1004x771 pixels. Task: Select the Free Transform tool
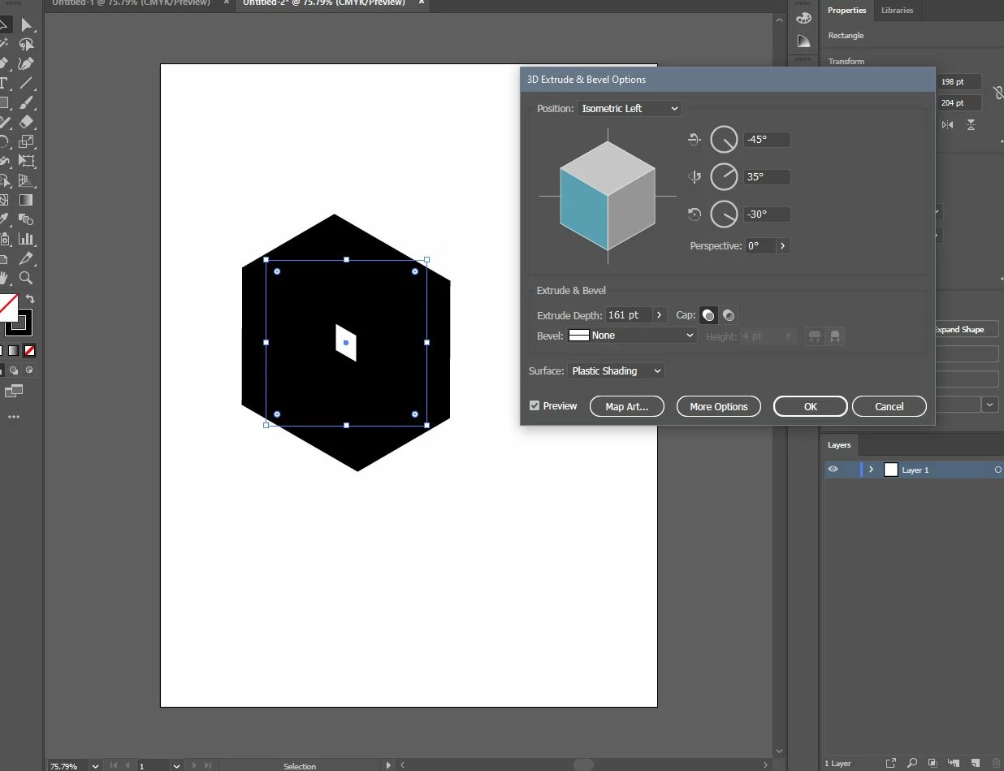click(26, 161)
